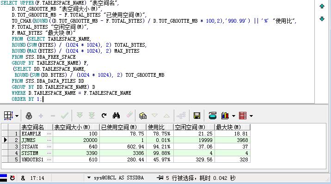Screen dimensions: 331x184
Task: Open ellipsis button in SYSAUX cell
Action: click(x=49, y=147)
